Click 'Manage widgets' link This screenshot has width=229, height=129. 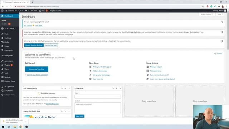[156, 67]
